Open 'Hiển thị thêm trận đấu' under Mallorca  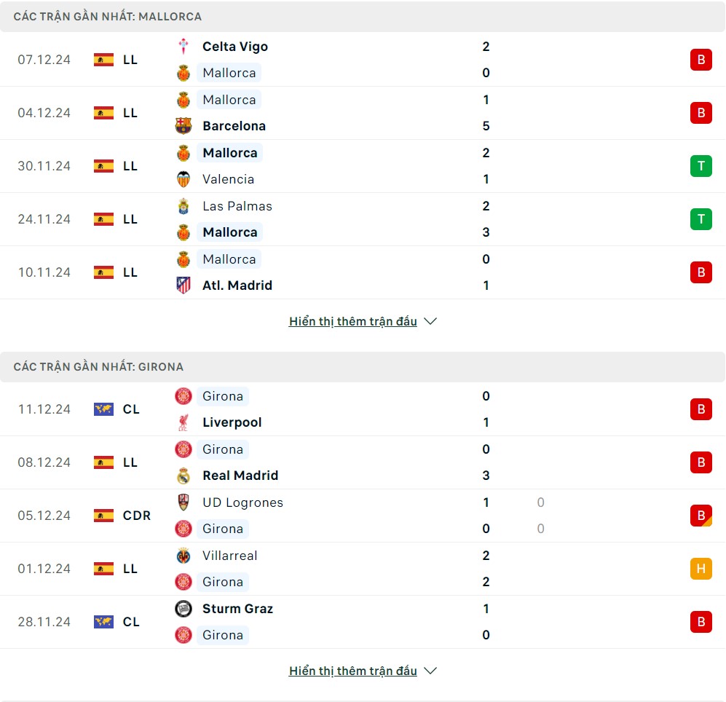[x=353, y=322]
